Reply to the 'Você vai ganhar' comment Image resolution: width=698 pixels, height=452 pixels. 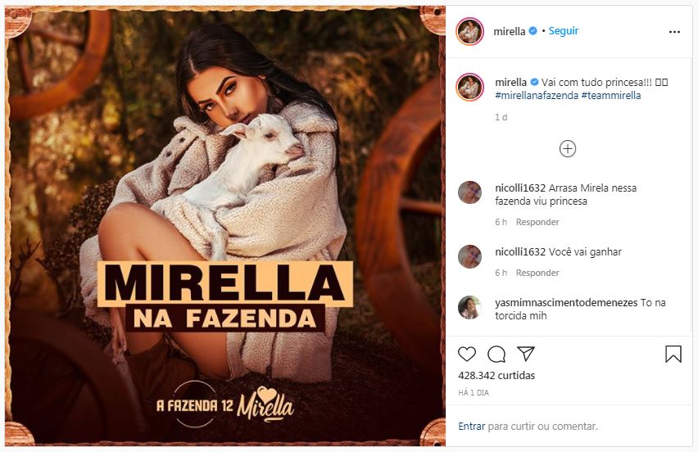tap(537, 273)
